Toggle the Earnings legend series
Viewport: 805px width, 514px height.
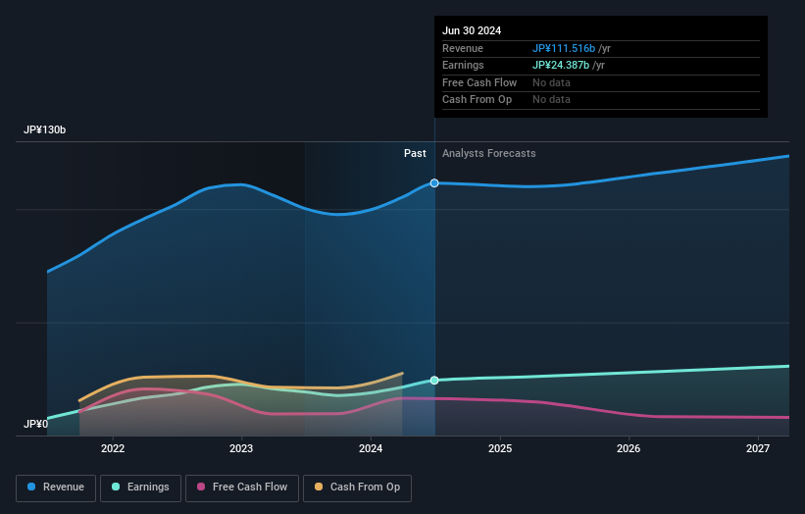click(140, 488)
